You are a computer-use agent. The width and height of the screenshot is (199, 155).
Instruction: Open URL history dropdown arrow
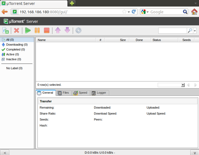tap(129, 12)
